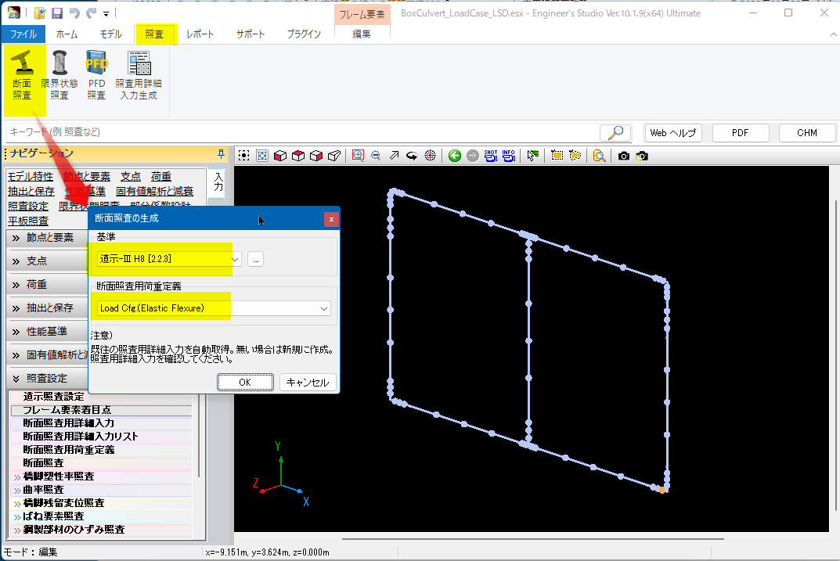840x561 pixels.
Task: Click the 断面照査 ribbon icon
Action: coord(22,75)
